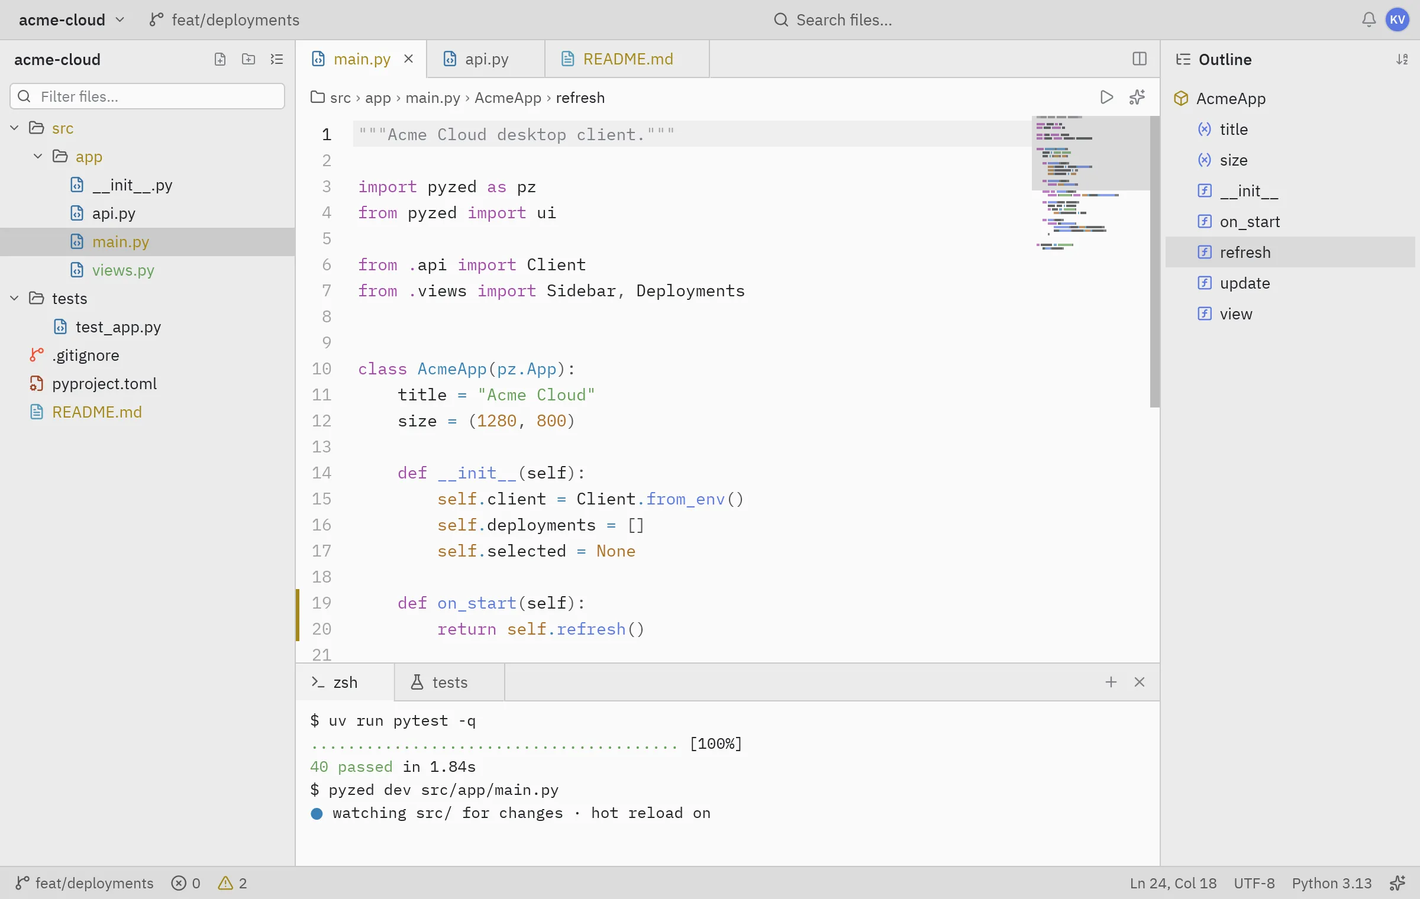Open notifications bell

[x=1369, y=20]
